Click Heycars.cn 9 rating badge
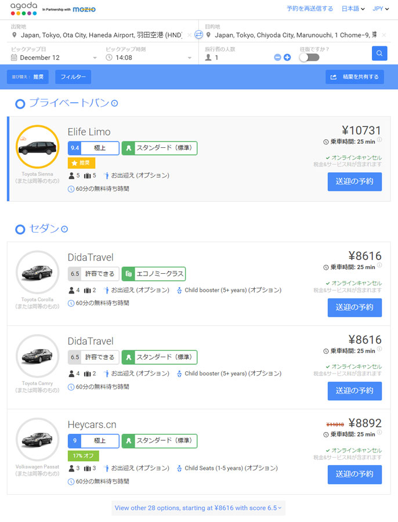The width and height of the screenshot is (398, 522). click(x=93, y=441)
